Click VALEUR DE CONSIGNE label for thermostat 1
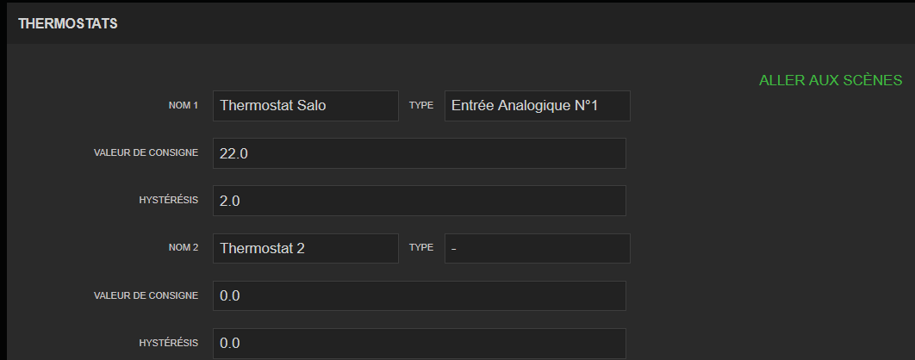Screen dimensions: 915x360 (146, 153)
